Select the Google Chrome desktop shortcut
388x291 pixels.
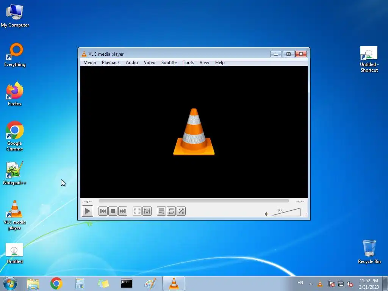(x=15, y=136)
